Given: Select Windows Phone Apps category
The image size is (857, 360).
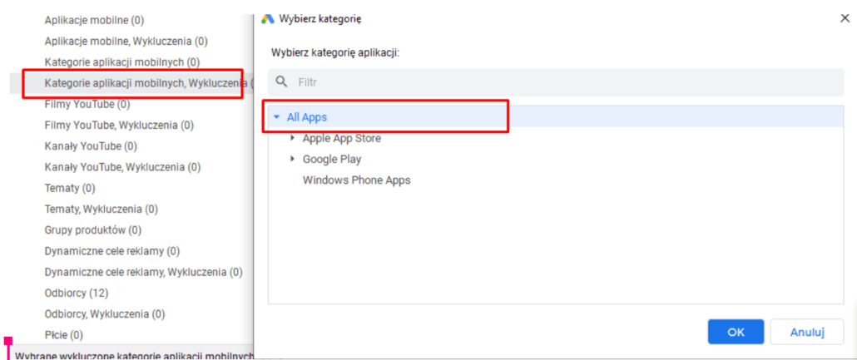Looking at the screenshot, I should coord(356,180).
